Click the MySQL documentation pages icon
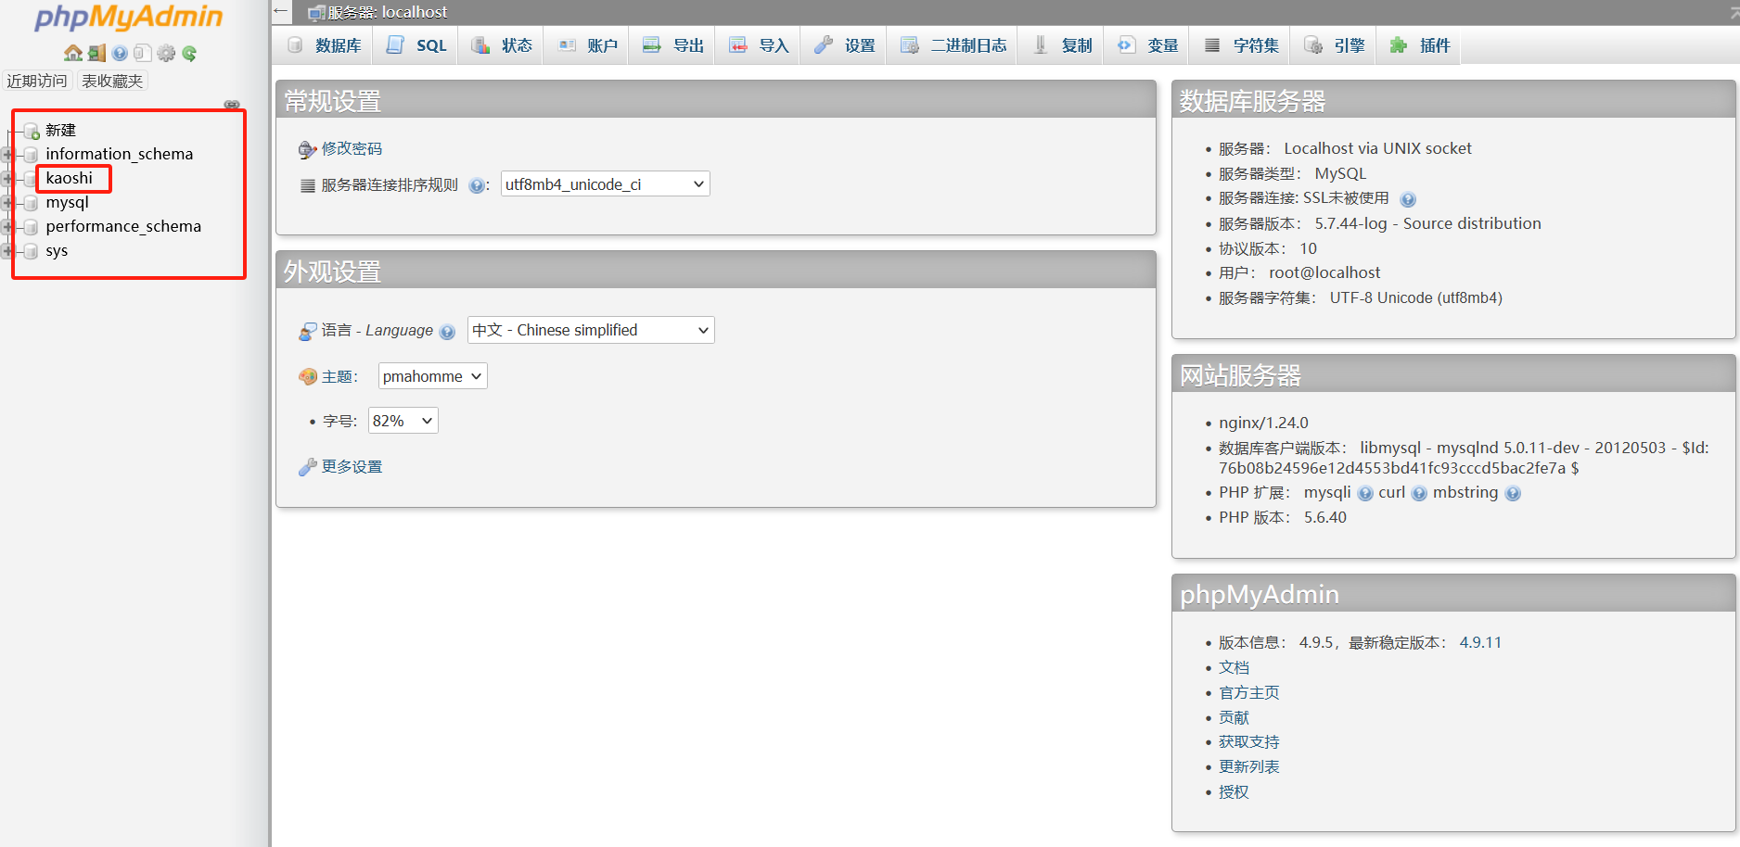 142,53
